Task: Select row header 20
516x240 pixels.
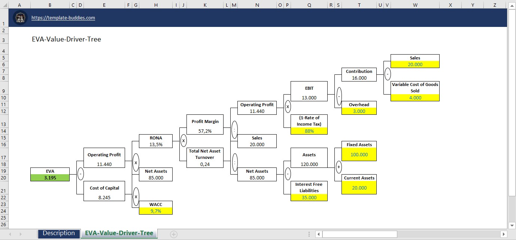Action: click(4, 178)
